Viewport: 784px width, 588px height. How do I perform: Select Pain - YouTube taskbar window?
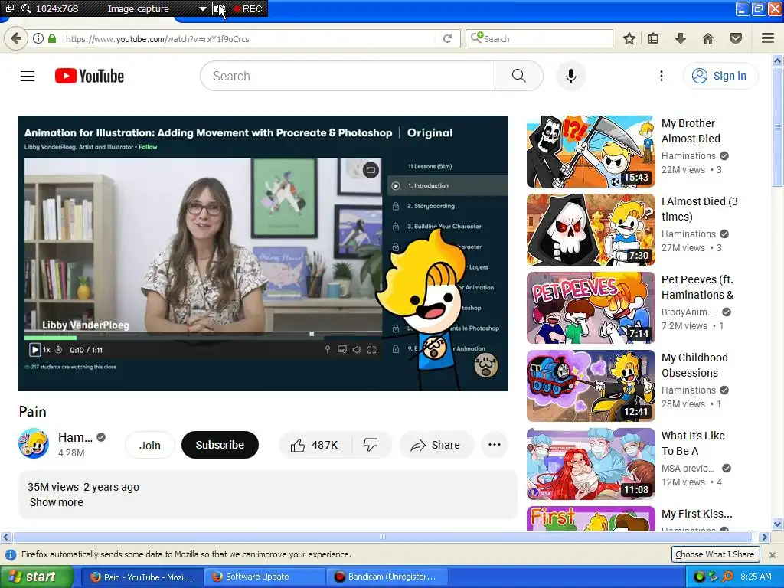pos(142,577)
